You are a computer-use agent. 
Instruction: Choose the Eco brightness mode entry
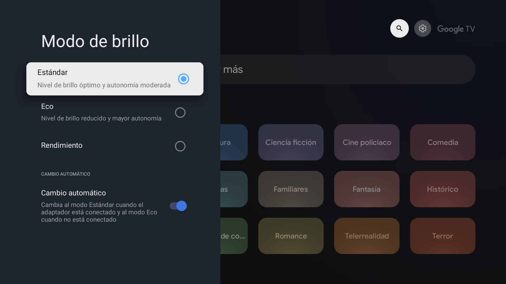coord(115,113)
